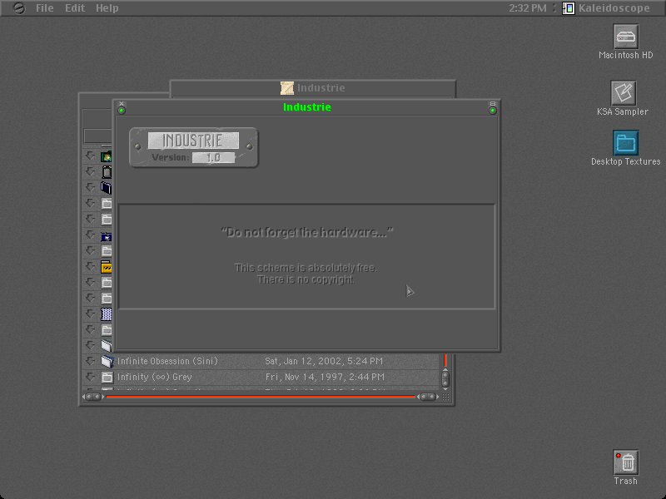Click the vertical scrollbar arrow capsule
The width and height of the screenshot is (666, 499).
(x=445, y=379)
